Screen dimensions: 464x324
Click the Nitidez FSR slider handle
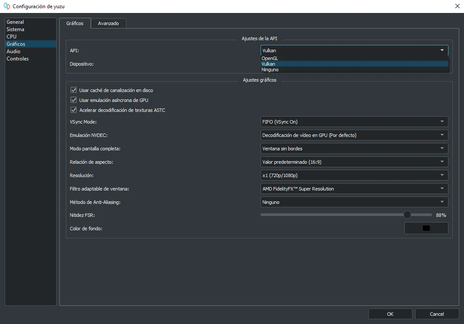click(x=407, y=215)
